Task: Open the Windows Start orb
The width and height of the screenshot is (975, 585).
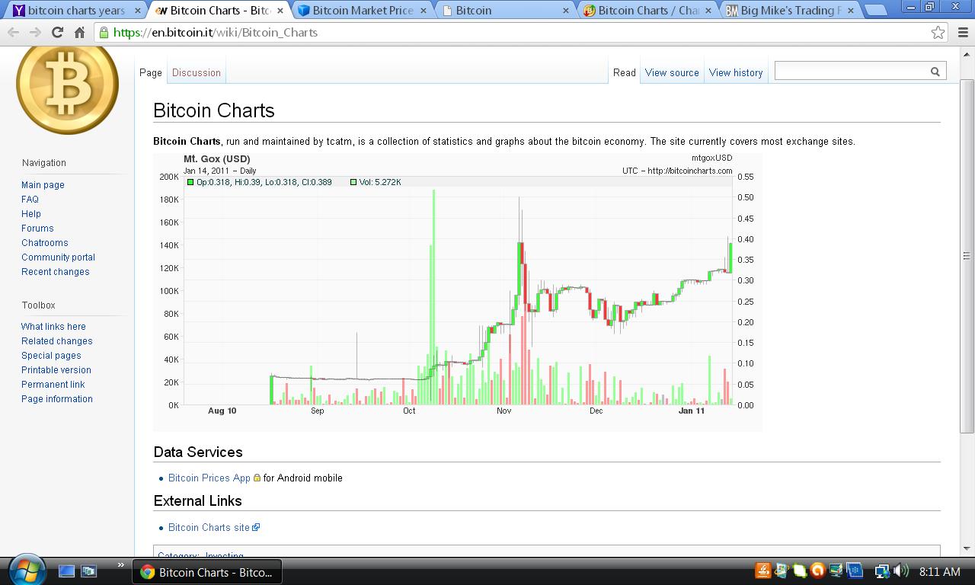Action: click(27, 571)
